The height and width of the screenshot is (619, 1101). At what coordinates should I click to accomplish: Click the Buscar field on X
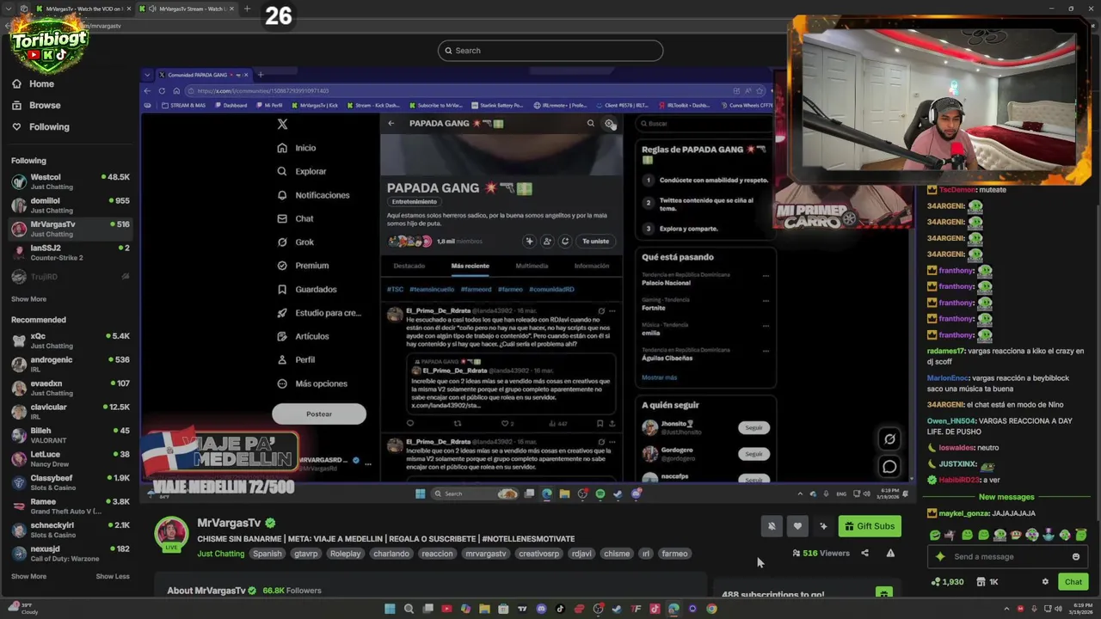point(704,124)
